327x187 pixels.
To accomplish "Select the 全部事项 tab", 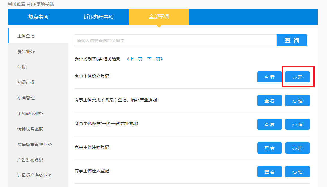I will 159,17.
